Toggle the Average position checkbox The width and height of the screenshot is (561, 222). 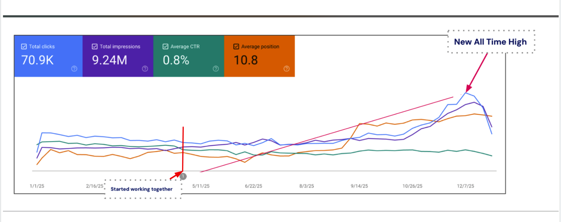pos(236,46)
